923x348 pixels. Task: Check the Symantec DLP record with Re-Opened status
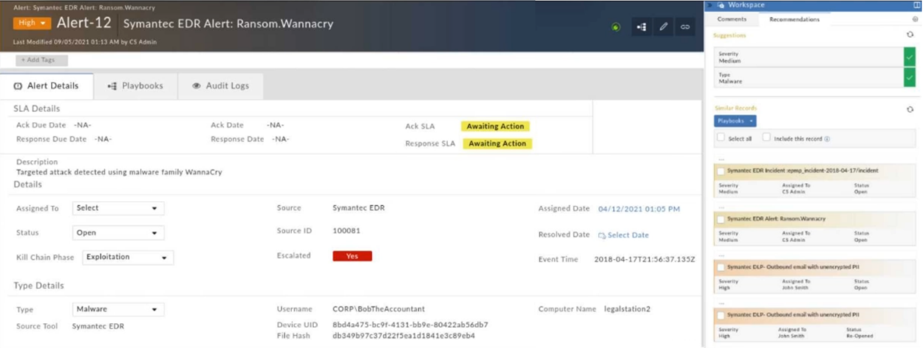721,315
